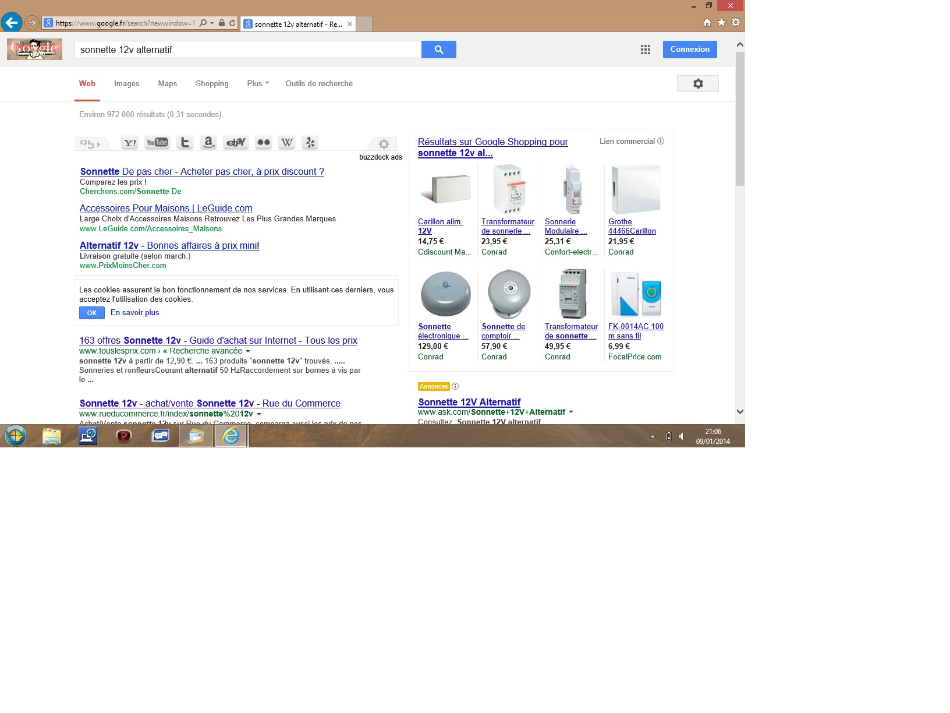Select the Web search tab

click(87, 83)
